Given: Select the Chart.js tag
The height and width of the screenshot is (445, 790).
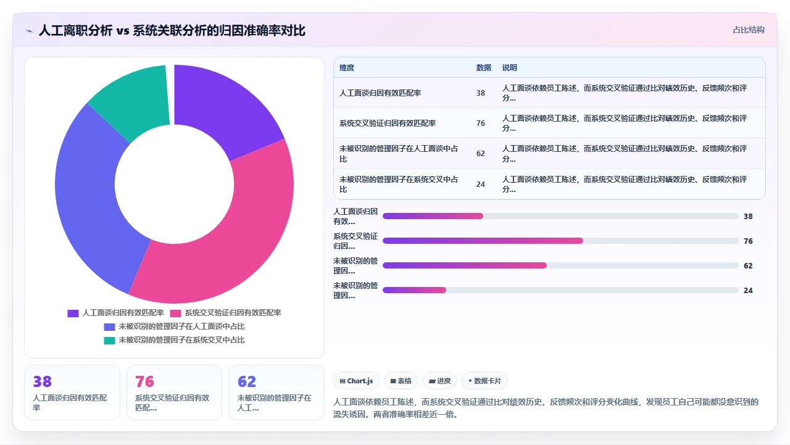Looking at the screenshot, I should tap(356, 381).
